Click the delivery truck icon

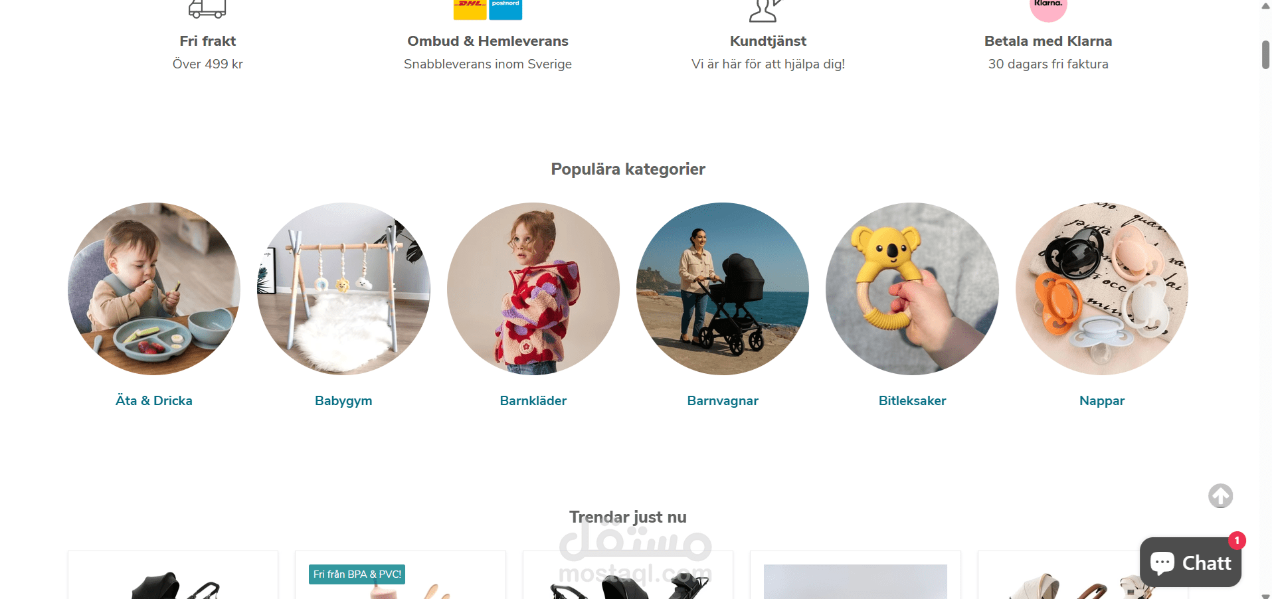point(207,8)
